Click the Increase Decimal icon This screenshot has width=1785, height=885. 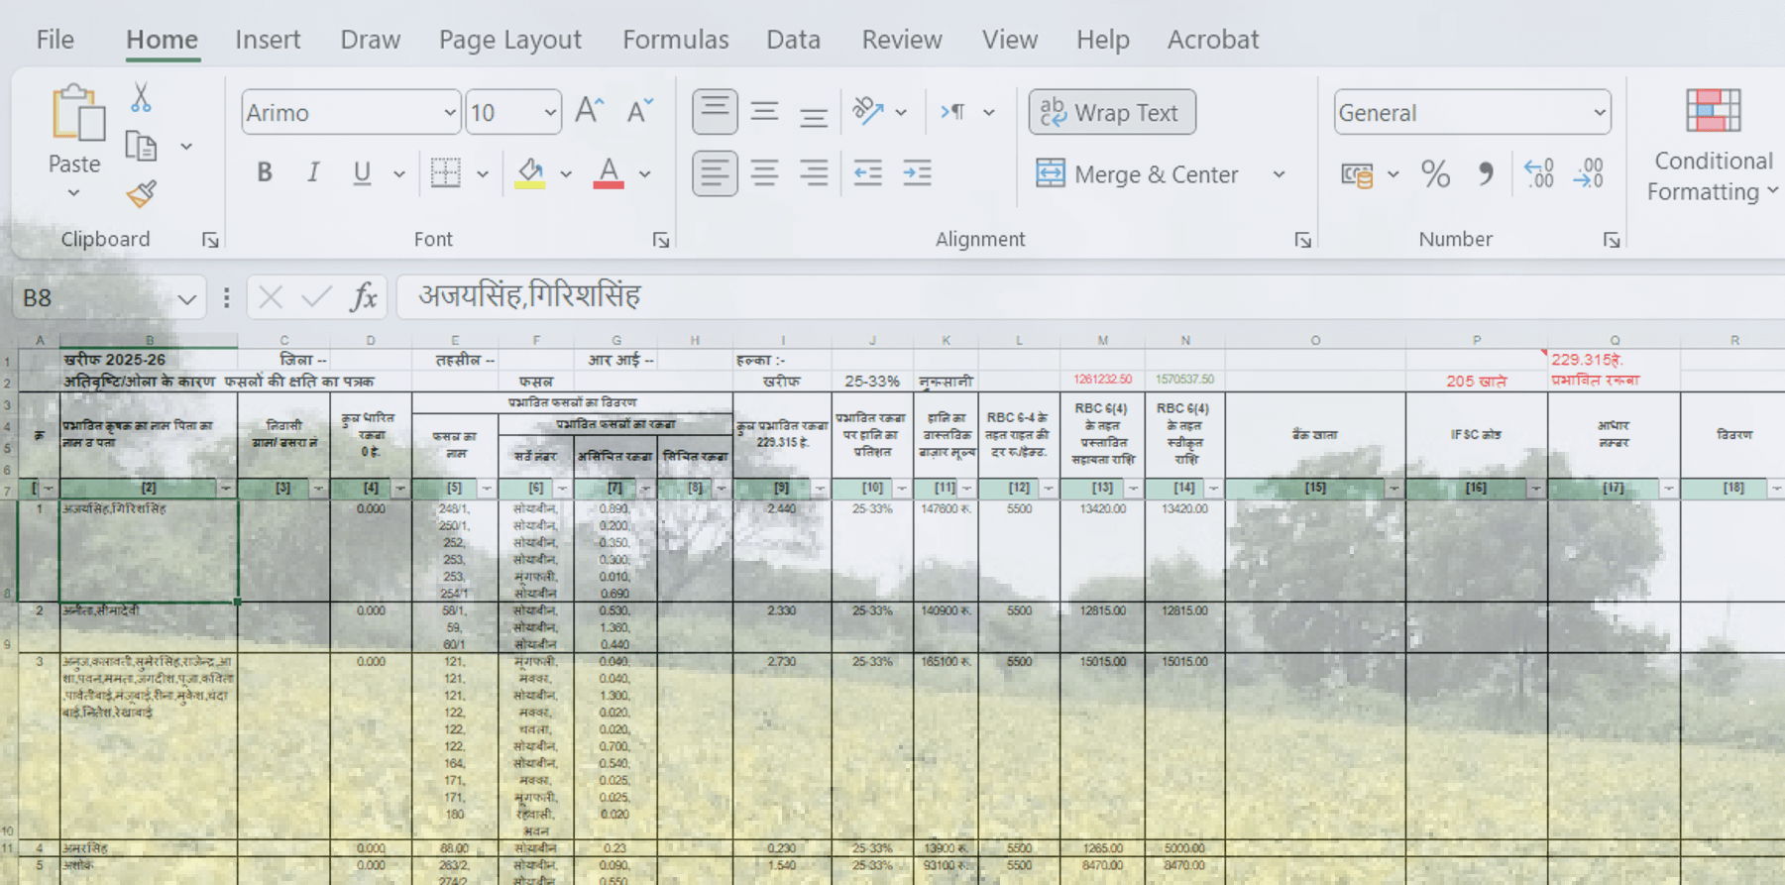pyautogui.click(x=1539, y=174)
